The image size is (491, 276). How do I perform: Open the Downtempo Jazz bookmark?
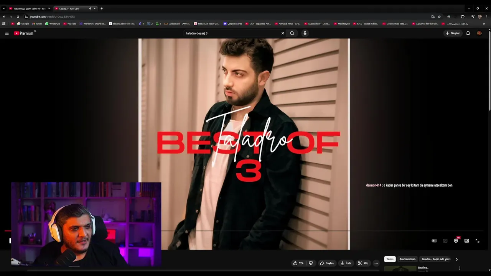point(395,24)
